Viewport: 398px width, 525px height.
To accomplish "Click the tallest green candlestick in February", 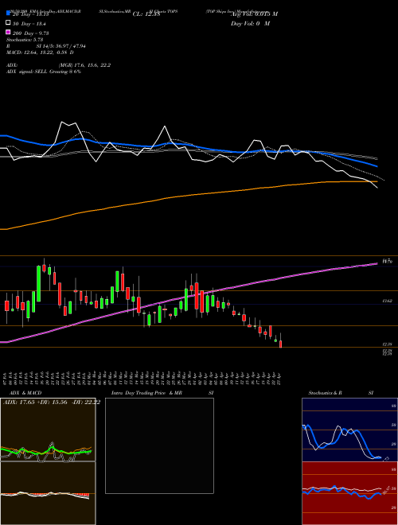I will pyautogui.click(x=39, y=283).
